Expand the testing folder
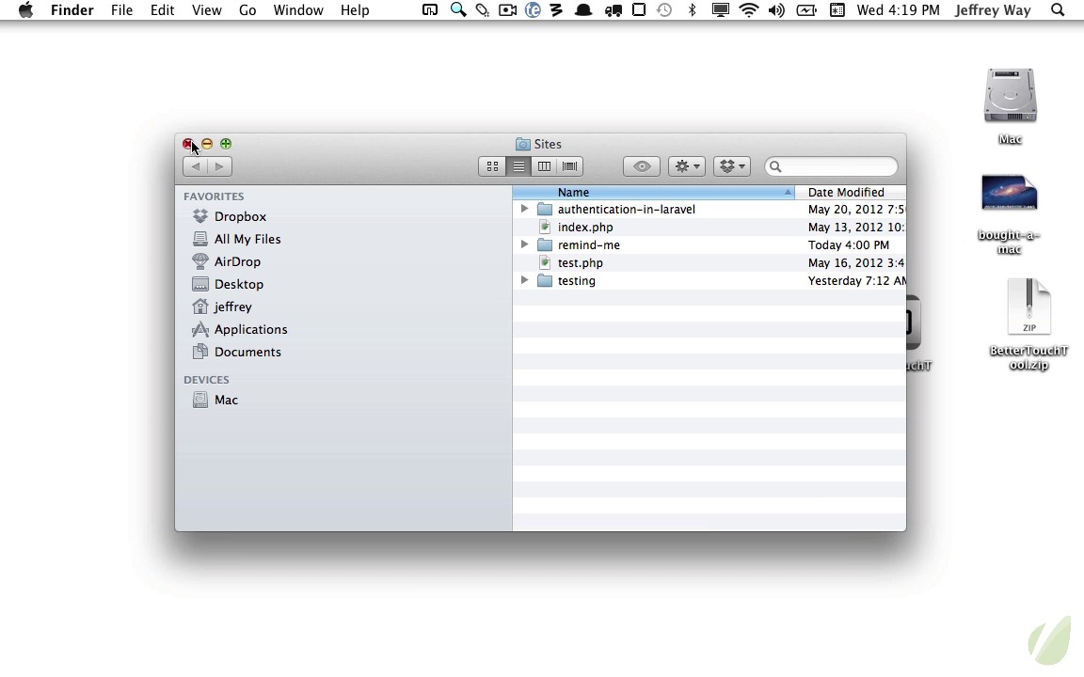Viewport: 1084px width, 677px height. click(x=524, y=280)
